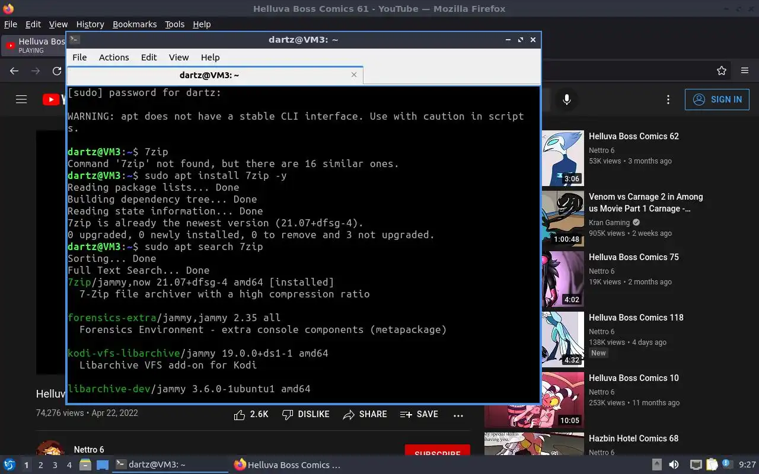Click the DISLIKE button
Image resolution: width=759 pixels, height=474 pixels.
pyautogui.click(x=305, y=415)
